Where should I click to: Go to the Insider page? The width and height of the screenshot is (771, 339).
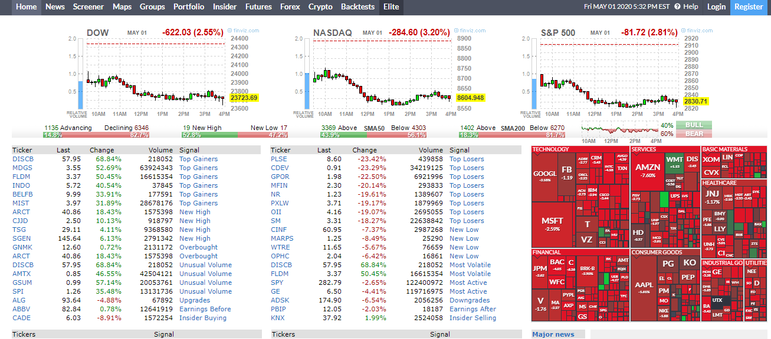click(x=224, y=7)
